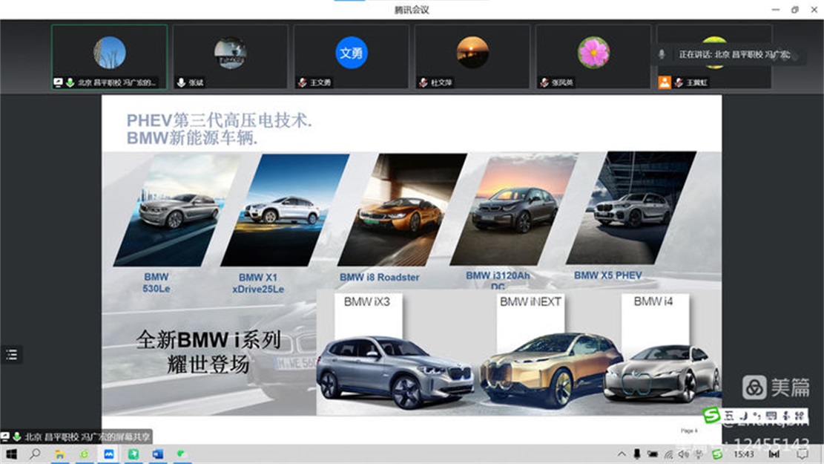
Task: Open the Sogou soft keyboard icon
Action: tap(771, 416)
